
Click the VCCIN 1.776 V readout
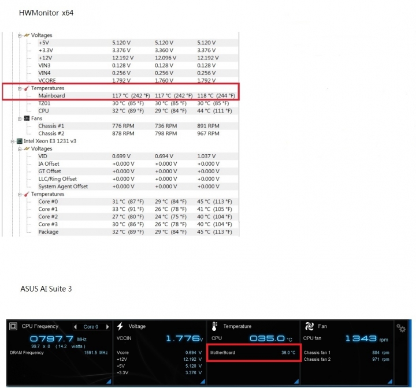coord(184,338)
